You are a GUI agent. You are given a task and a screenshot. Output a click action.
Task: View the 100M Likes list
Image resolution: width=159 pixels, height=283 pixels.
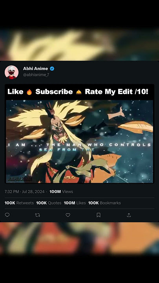(x=75, y=203)
